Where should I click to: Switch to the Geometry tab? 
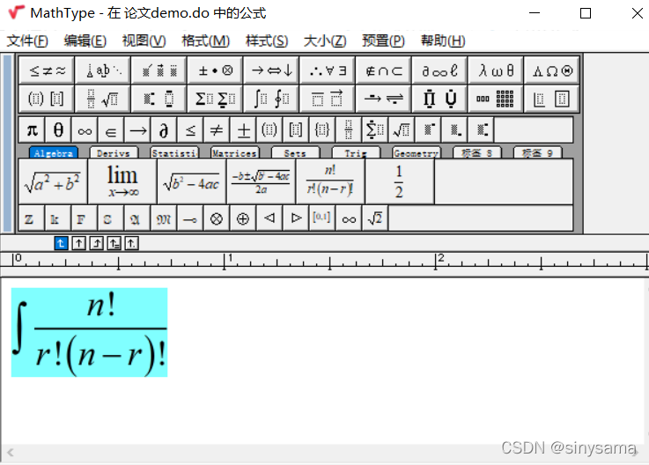point(417,152)
